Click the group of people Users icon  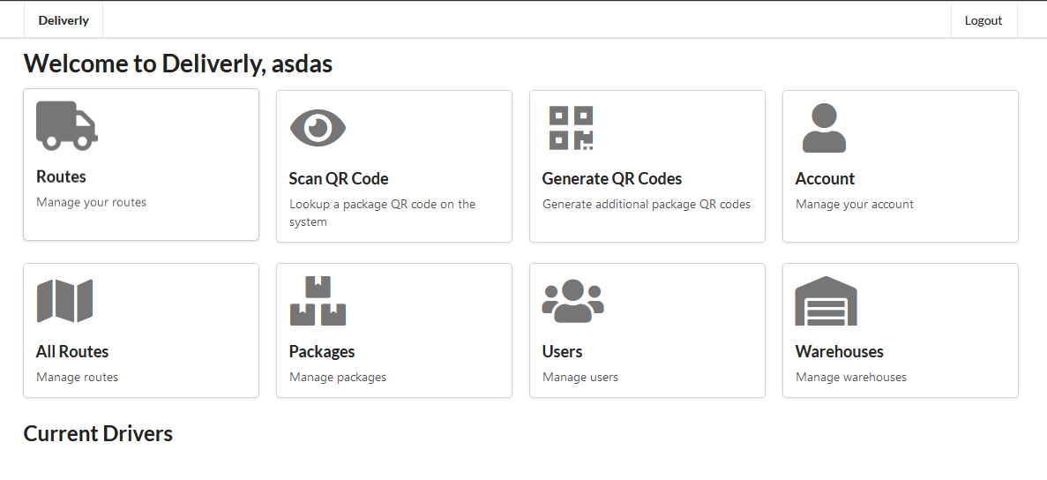point(572,301)
